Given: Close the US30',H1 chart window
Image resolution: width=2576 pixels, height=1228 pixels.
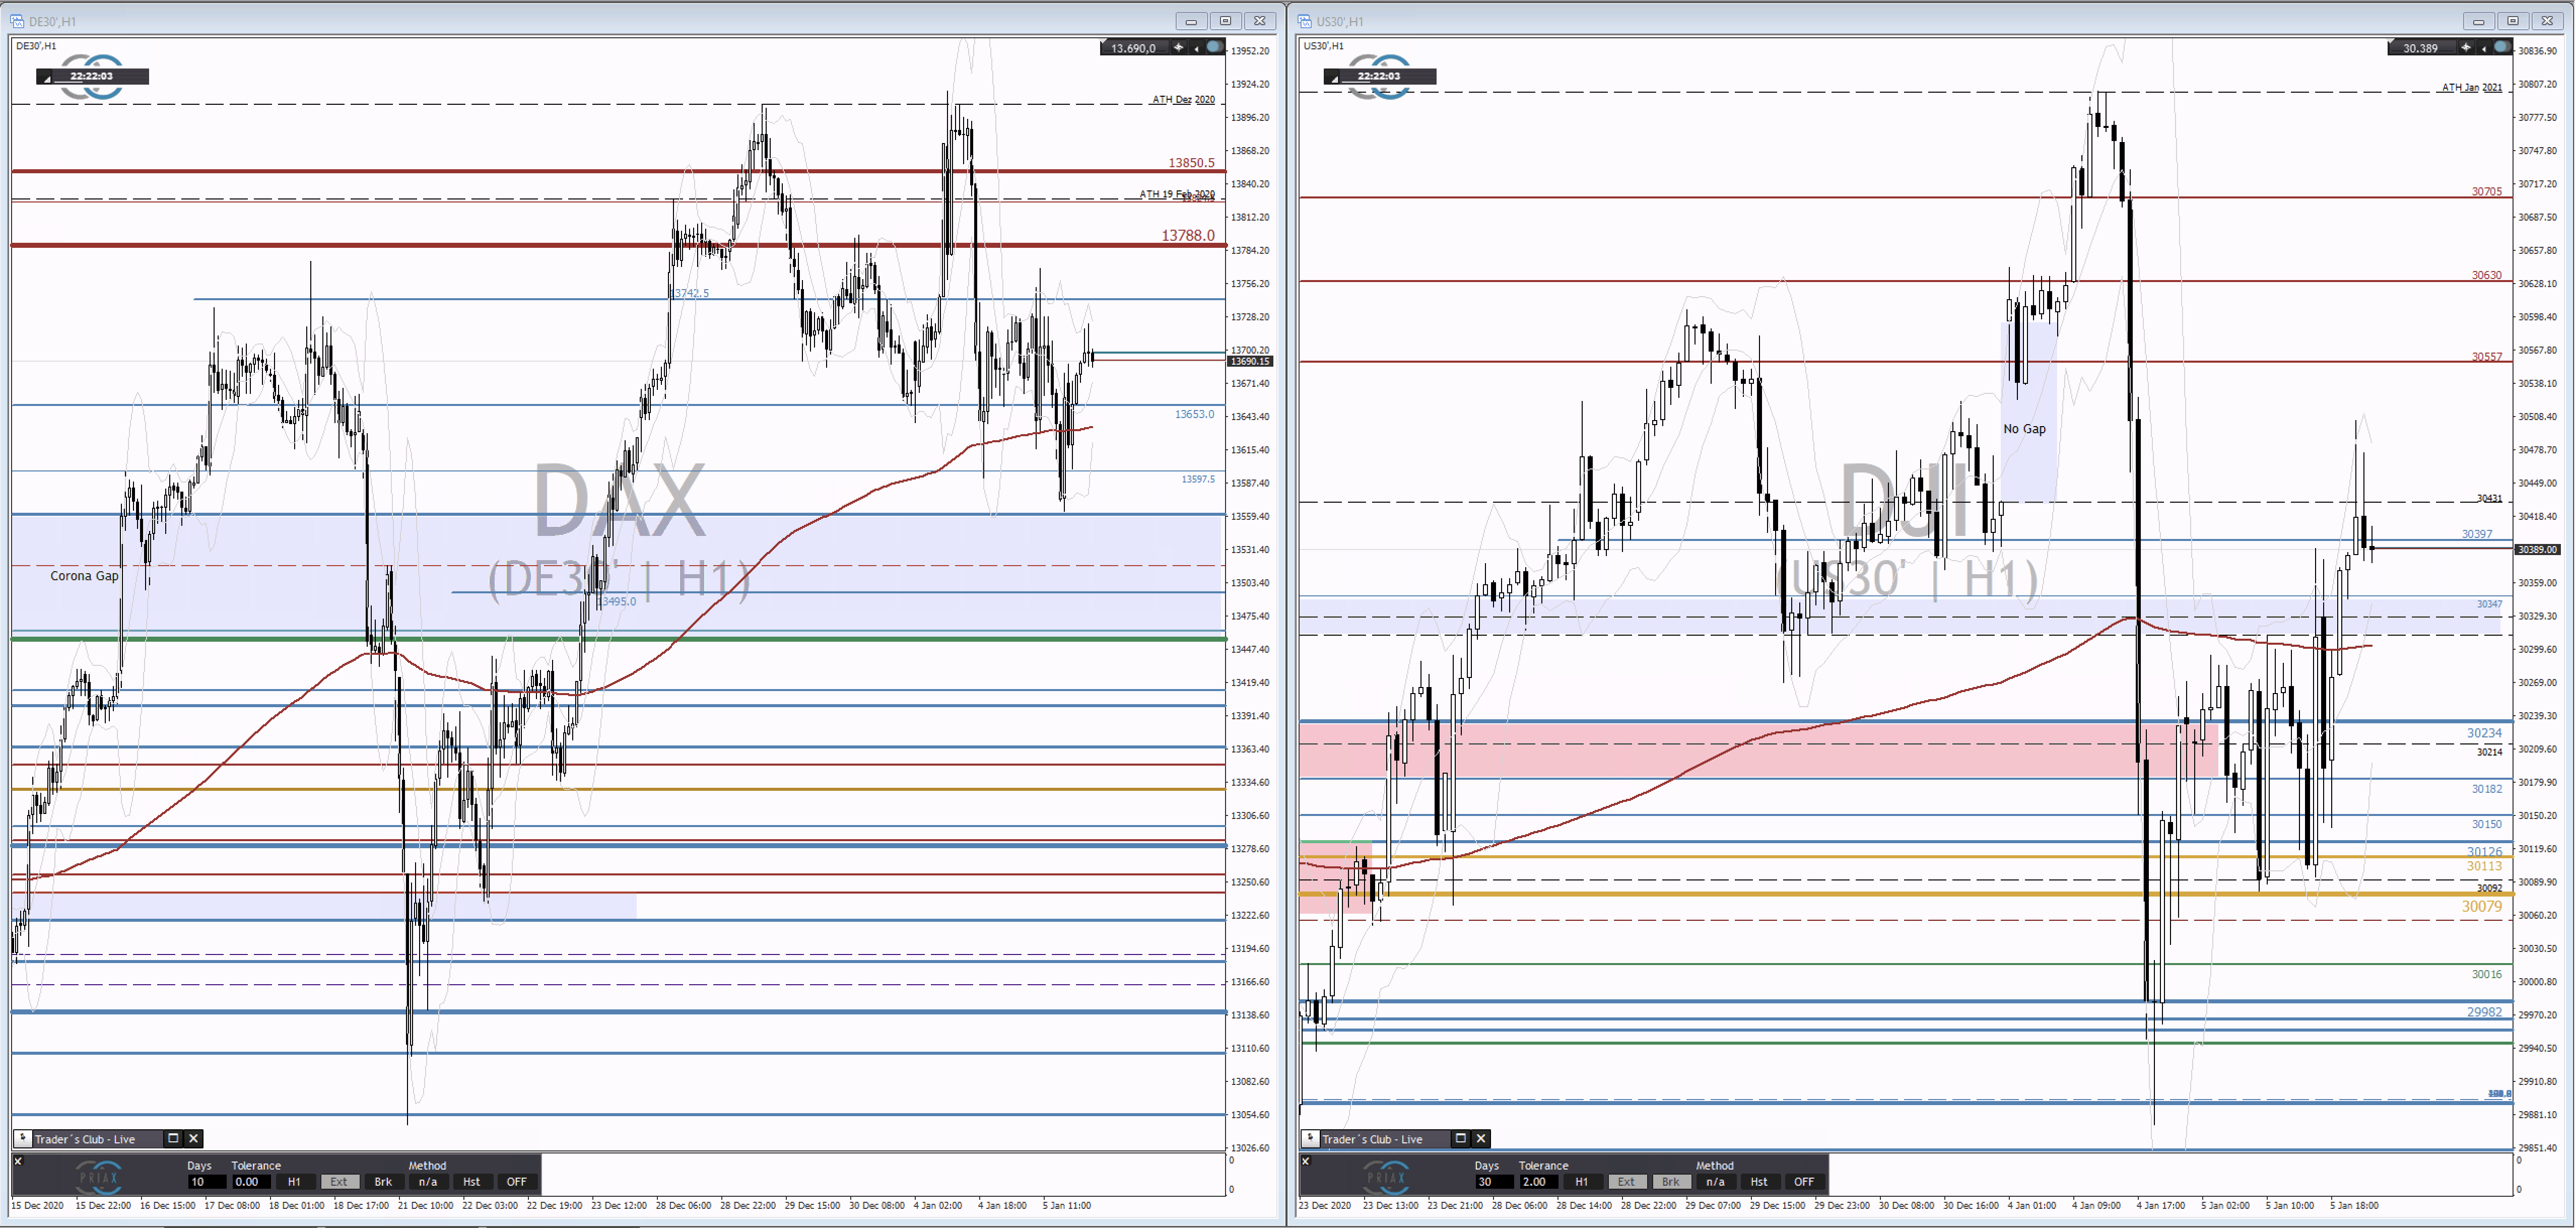Looking at the screenshot, I should tap(2547, 20).
